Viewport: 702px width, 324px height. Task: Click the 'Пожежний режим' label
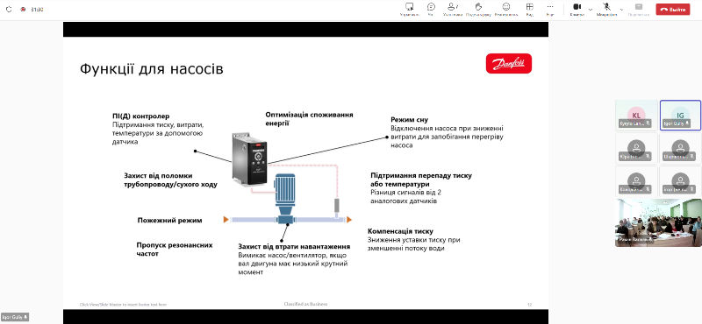(169, 221)
